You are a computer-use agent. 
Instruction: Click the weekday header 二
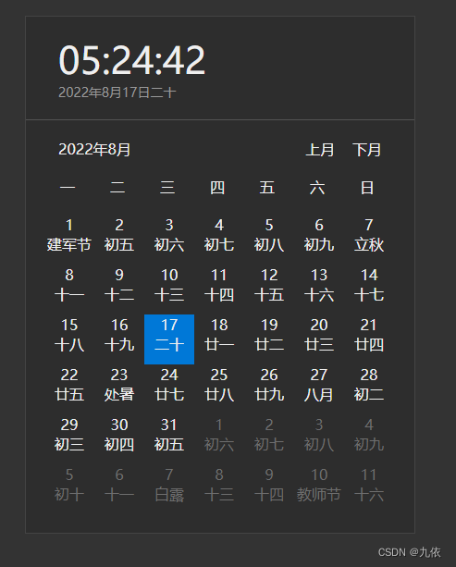coord(117,188)
